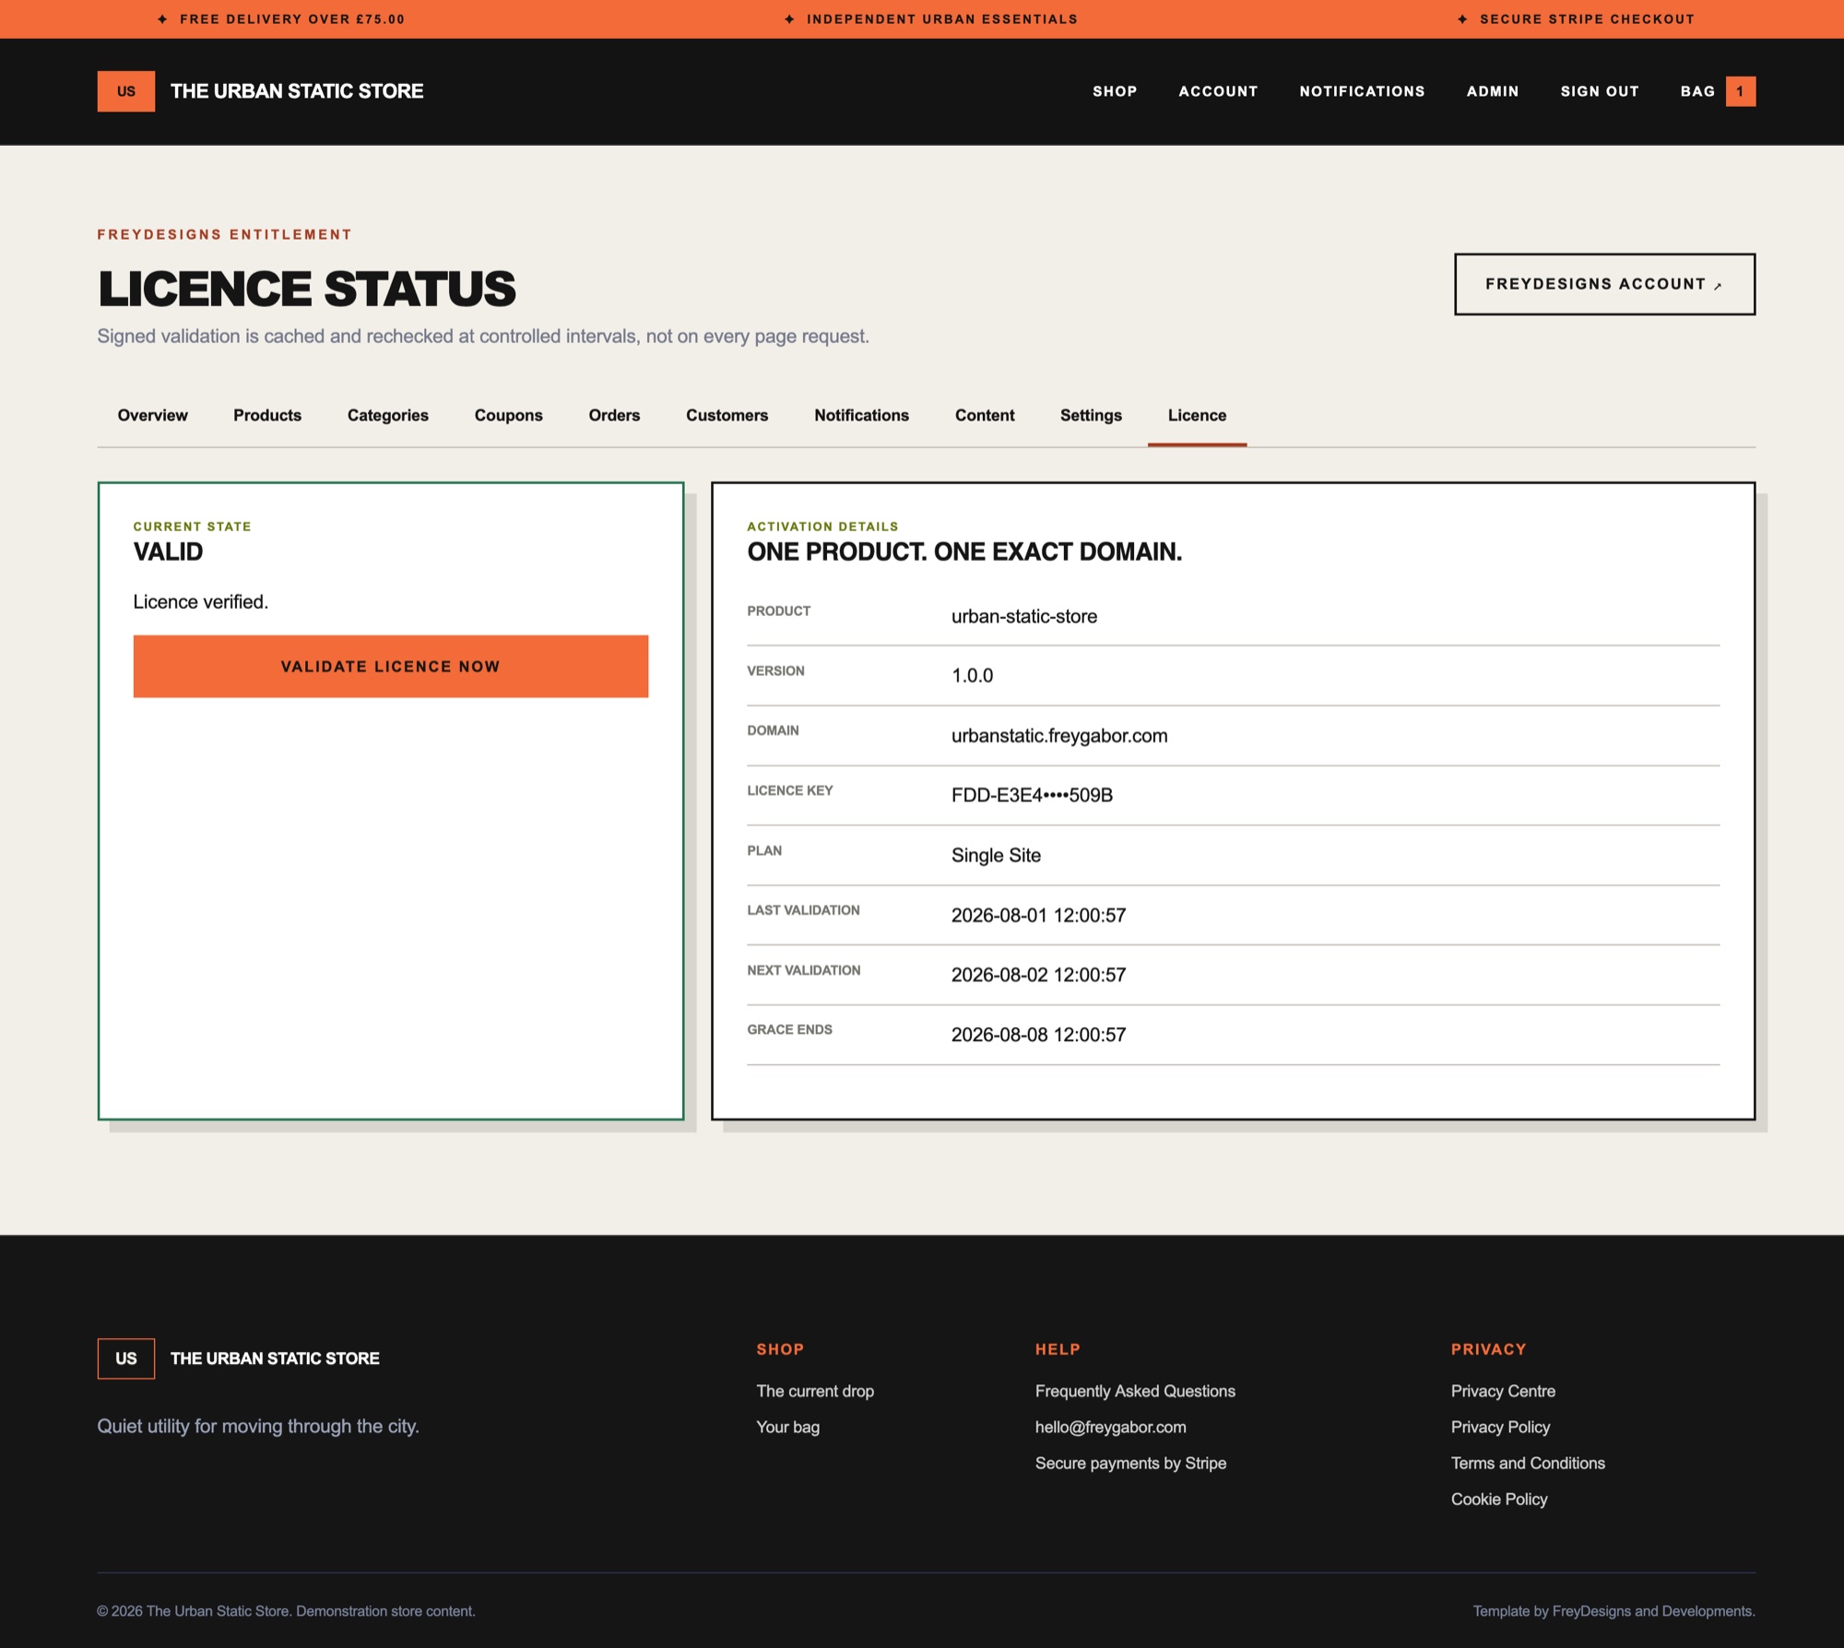Click Validate Licence Now button

coord(391,666)
